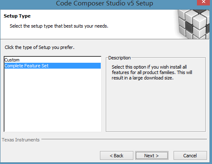Click 'Click the type of Setup you prefer' label
The image size is (212, 164).
click(x=40, y=47)
